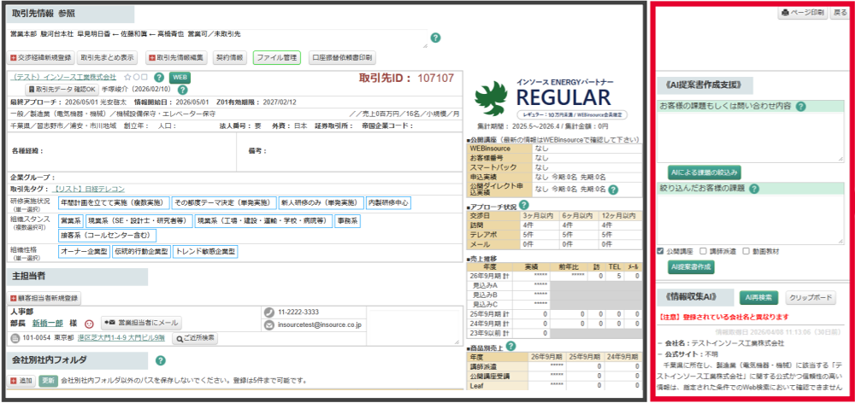Click the help icon beside アプローチ状況

(x=524, y=205)
